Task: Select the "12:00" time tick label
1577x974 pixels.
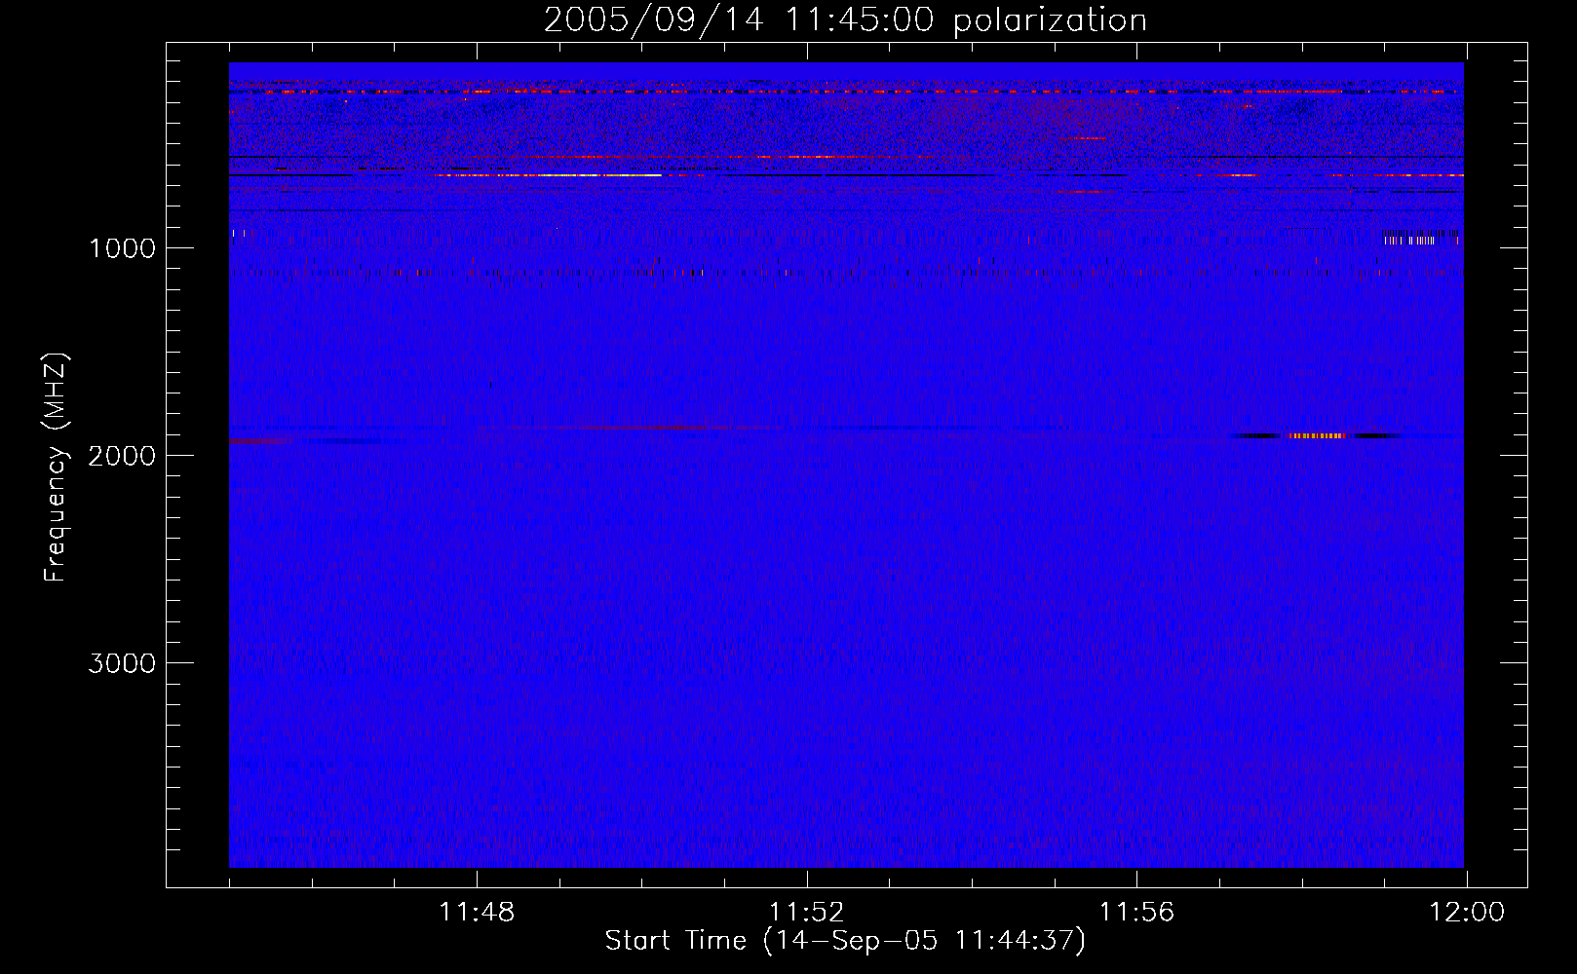Action: pyautogui.click(x=1467, y=913)
